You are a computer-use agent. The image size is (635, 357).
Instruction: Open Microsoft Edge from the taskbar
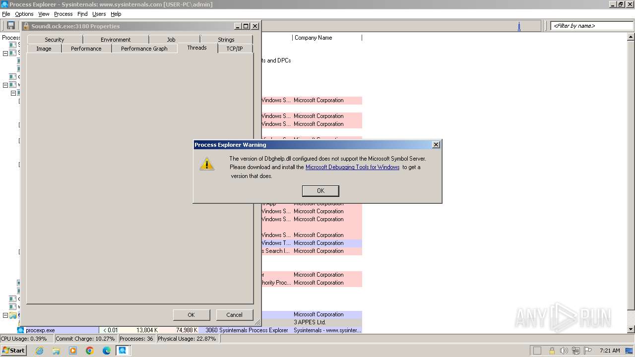(107, 351)
